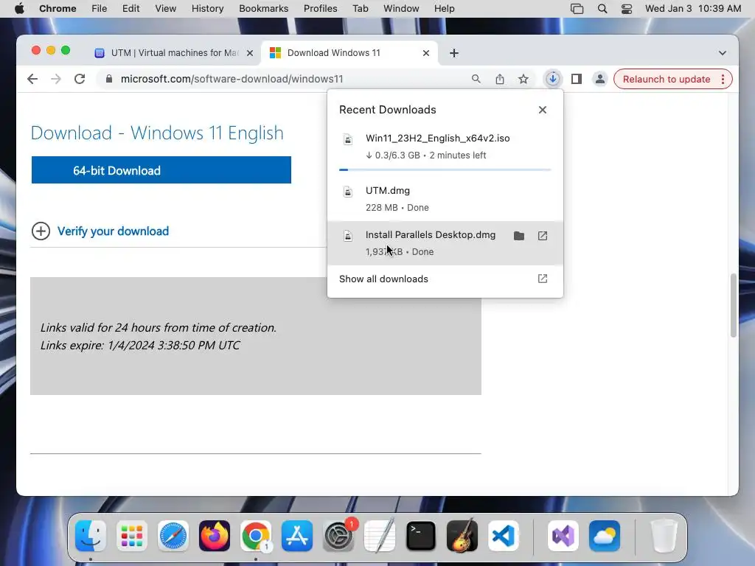
Task: Click the forward navigation arrow
Action: pos(56,79)
